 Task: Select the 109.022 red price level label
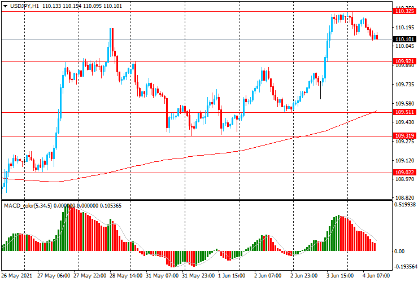pos(404,172)
